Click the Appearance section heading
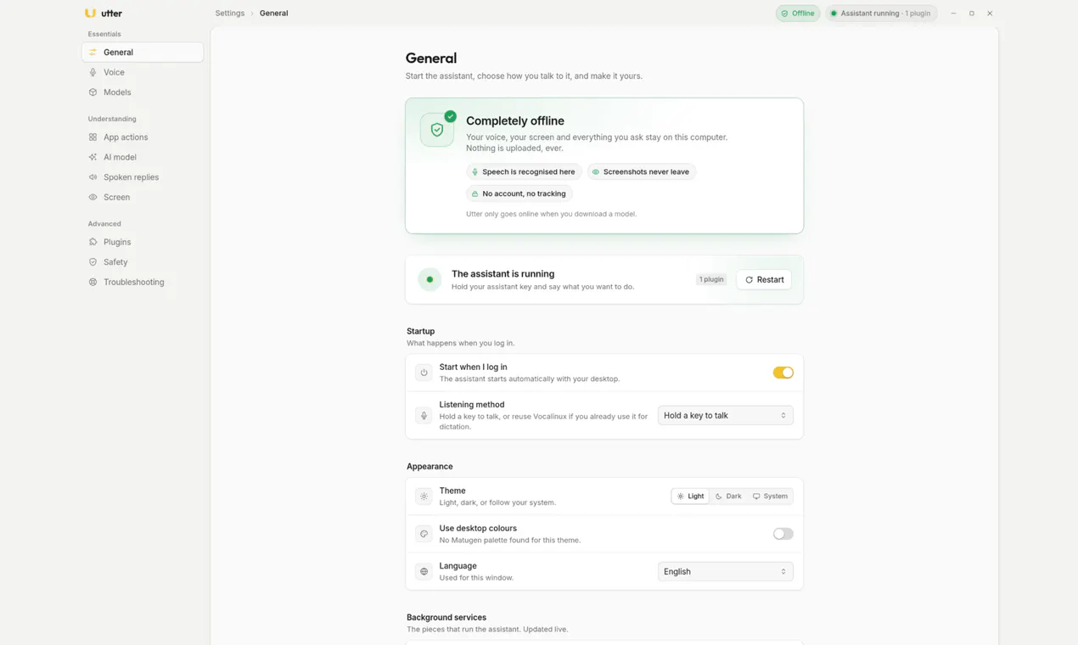 coord(430,467)
